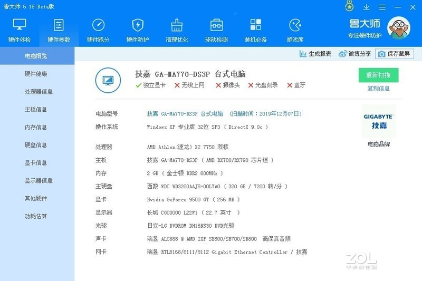Open 清理优化 broom icon
Screen dimensions: 422x281
(177, 25)
